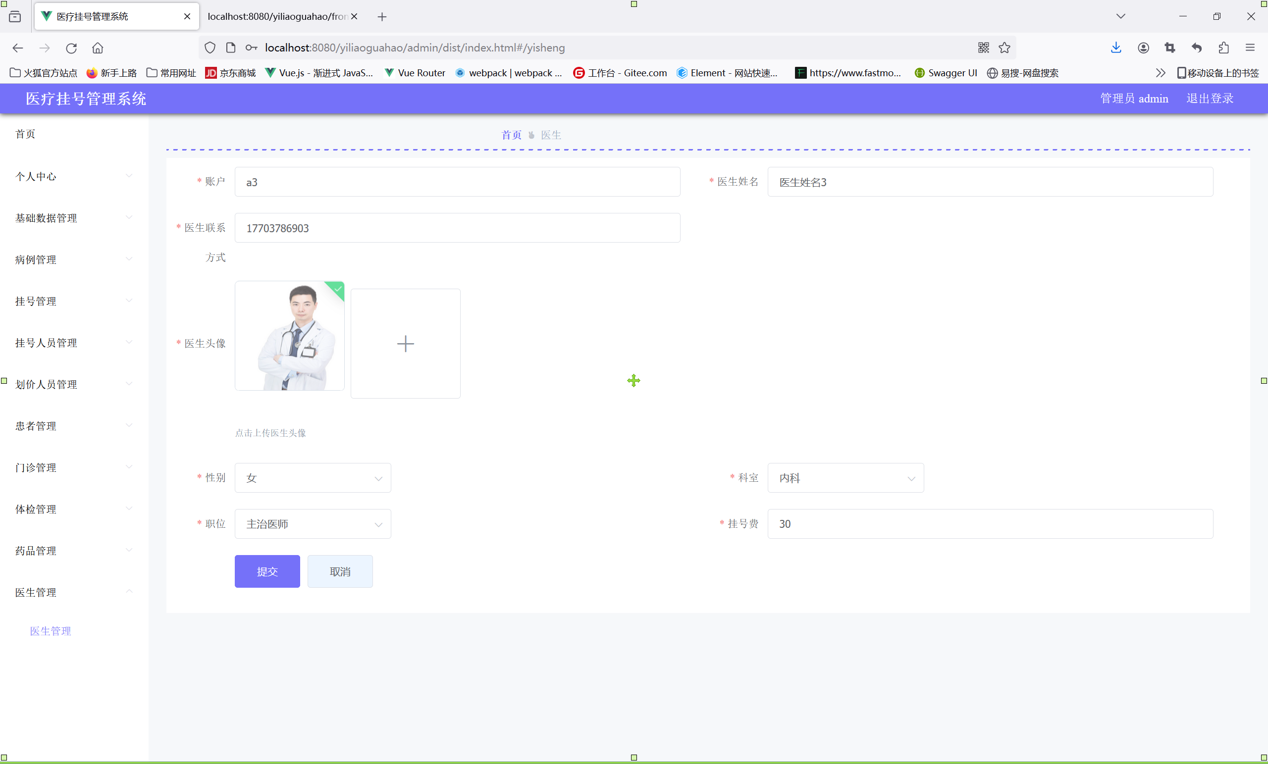Viewport: 1268px width, 764px height.
Task: Click 退出登录 to log out
Action: (x=1210, y=98)
